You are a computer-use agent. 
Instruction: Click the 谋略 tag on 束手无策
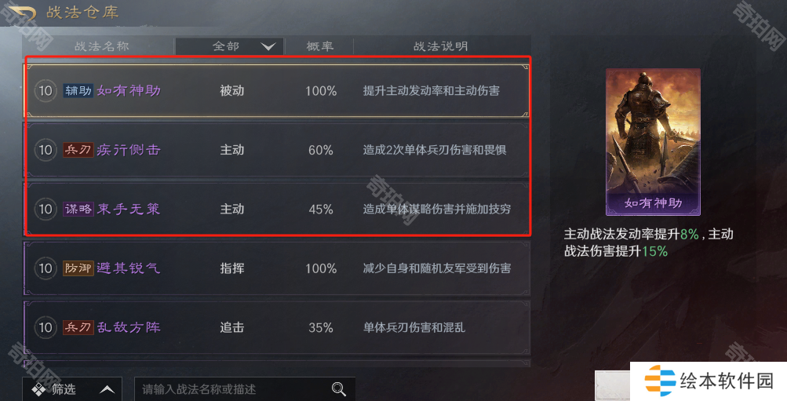point(78,210)
